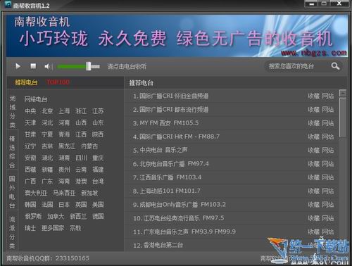
Task: Open 加拿大 stations
Action: [56, 217]
